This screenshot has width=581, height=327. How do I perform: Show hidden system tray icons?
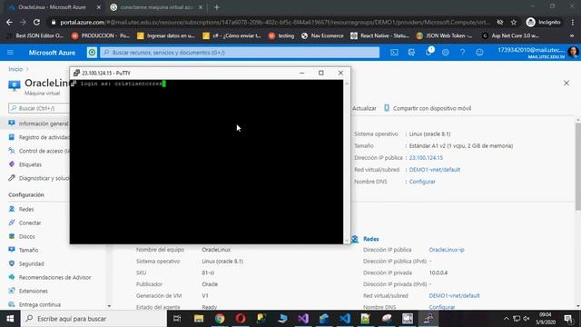tap(507, 319)
